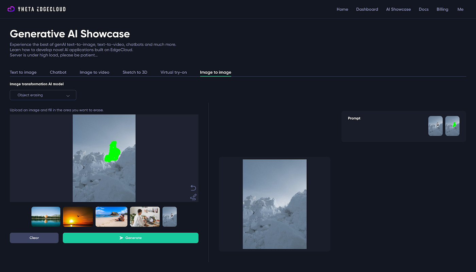Open the Object erasing model dropdown

pyautogui.click(x=43, y=95)
